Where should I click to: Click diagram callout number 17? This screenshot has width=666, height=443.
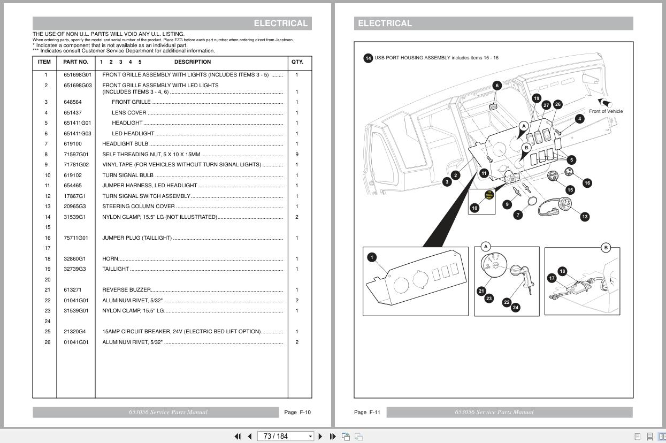552,278
